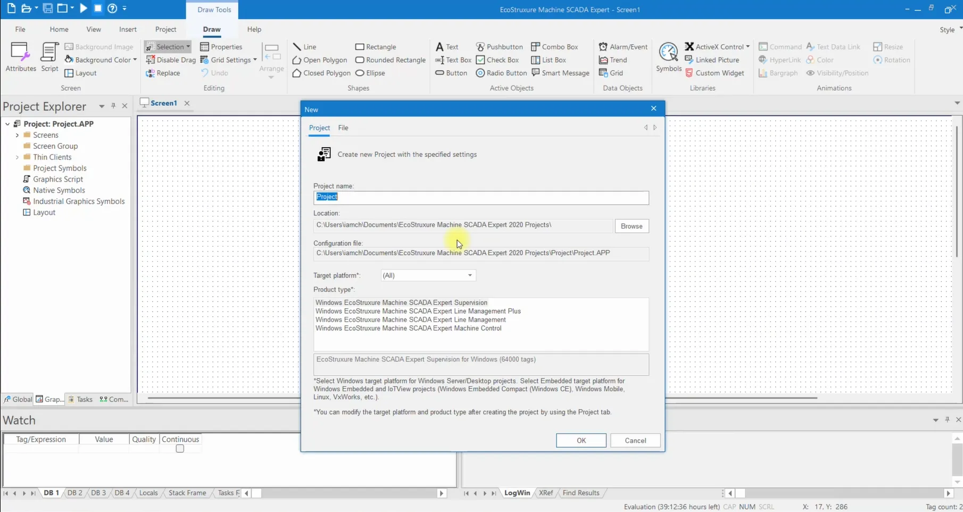
Task: Click the Layout ribbon button
Action: coord(80,73)
